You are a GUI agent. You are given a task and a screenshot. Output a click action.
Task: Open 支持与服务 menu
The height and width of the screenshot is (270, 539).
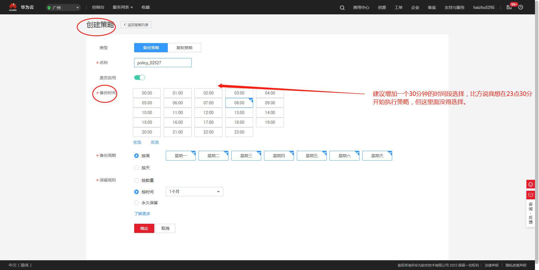tap(455, 7)
